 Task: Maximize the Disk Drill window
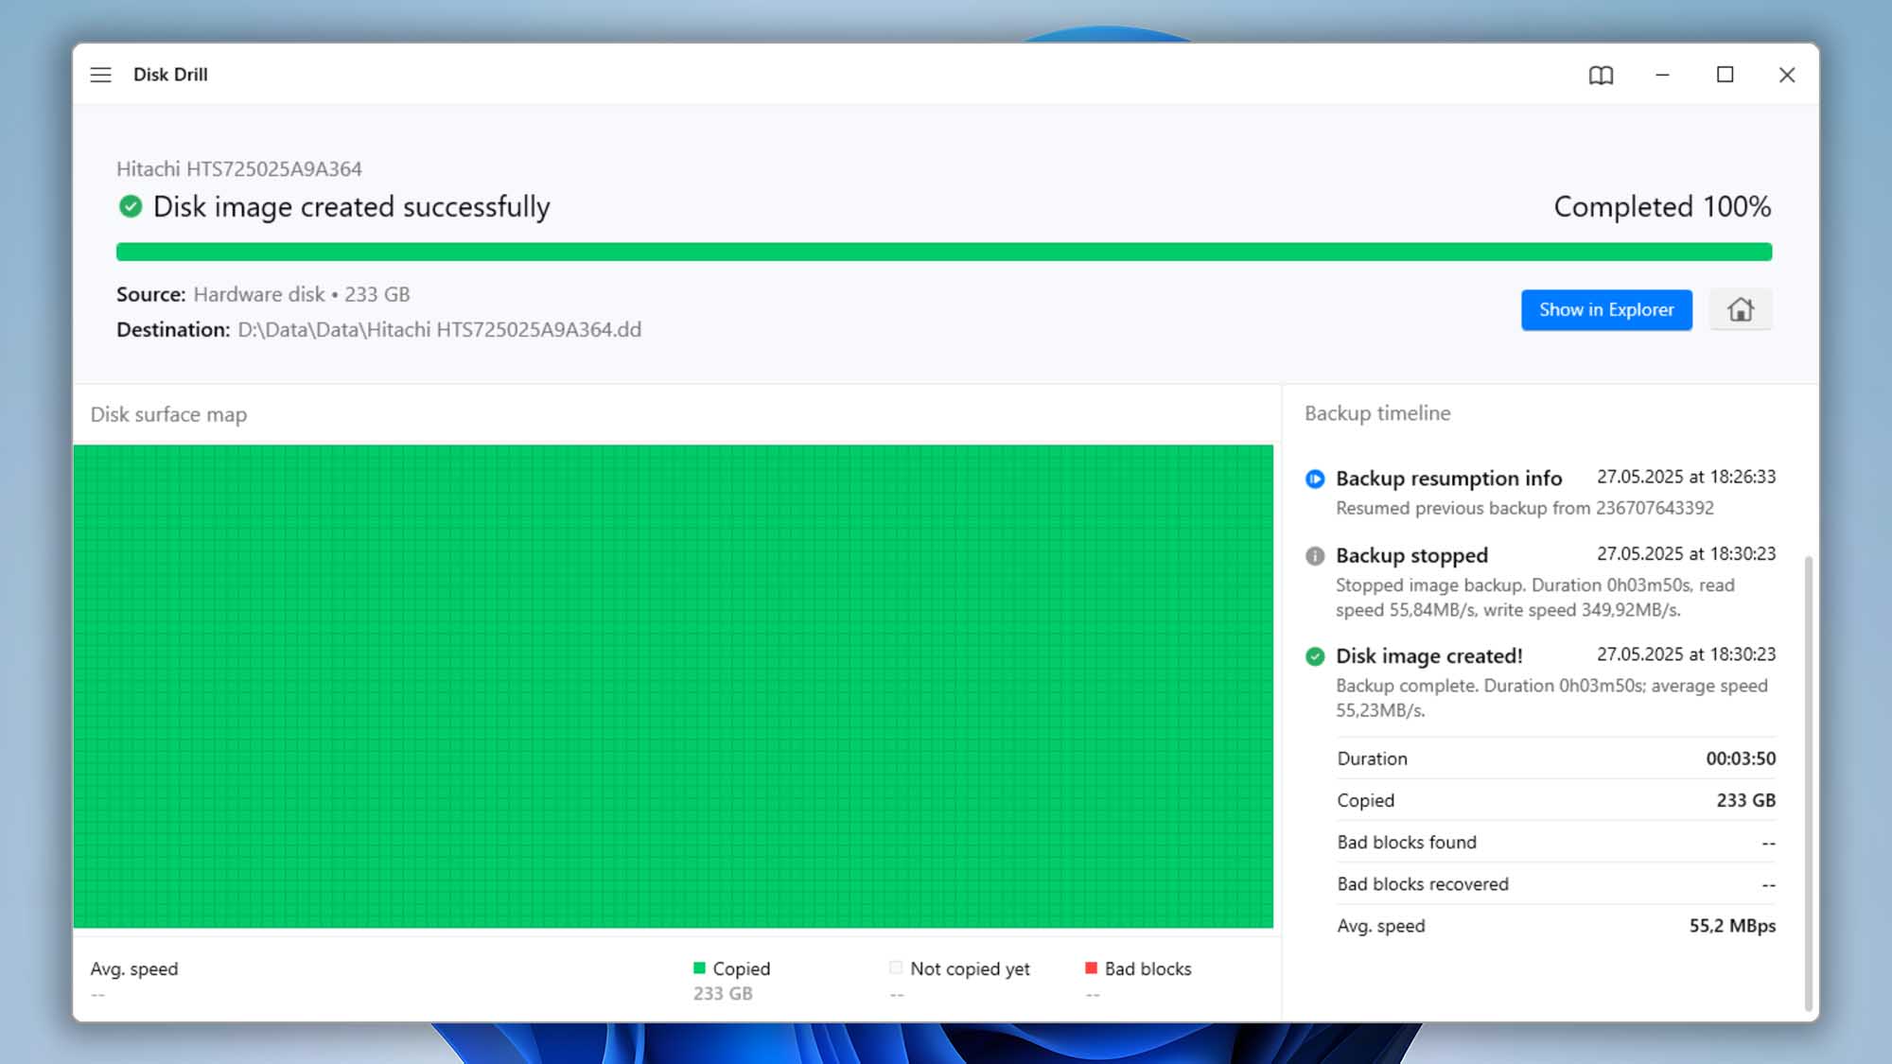(x=1725, y=75)
